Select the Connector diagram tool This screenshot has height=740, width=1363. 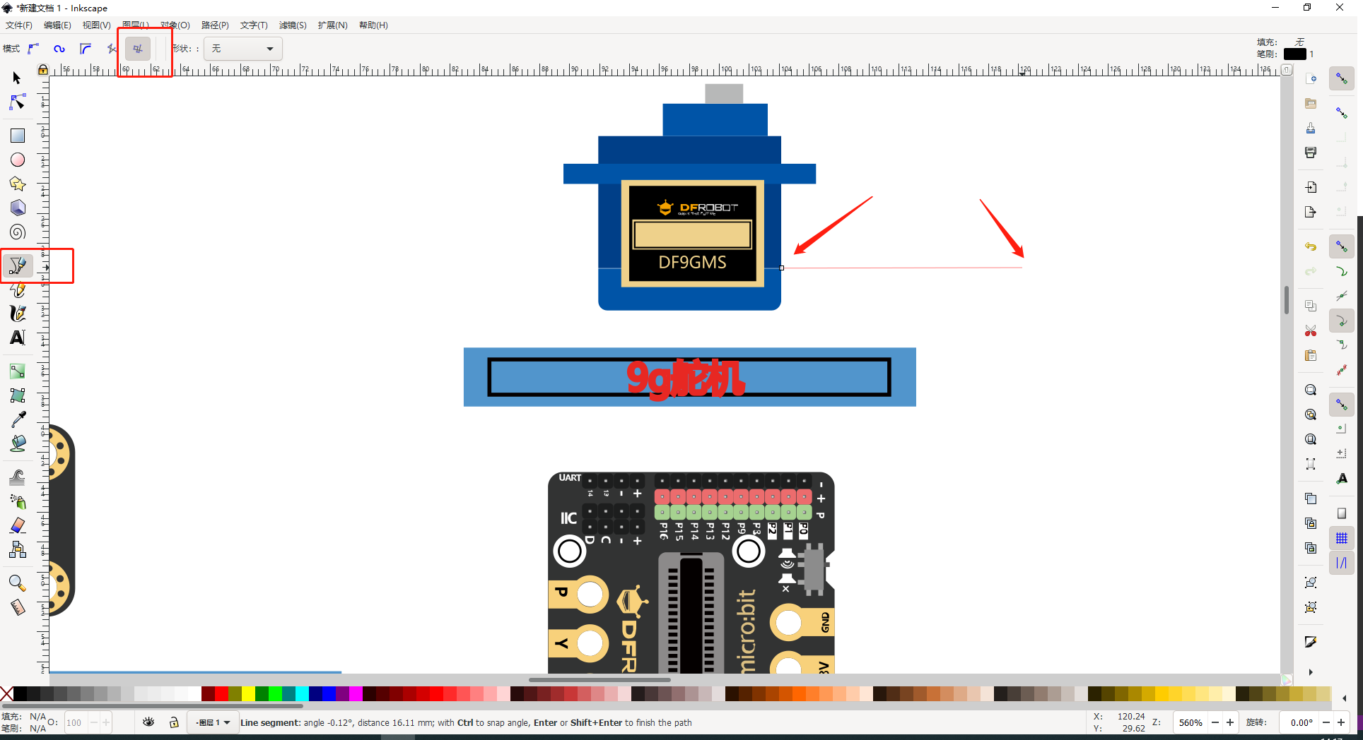[x=17, y=549]
